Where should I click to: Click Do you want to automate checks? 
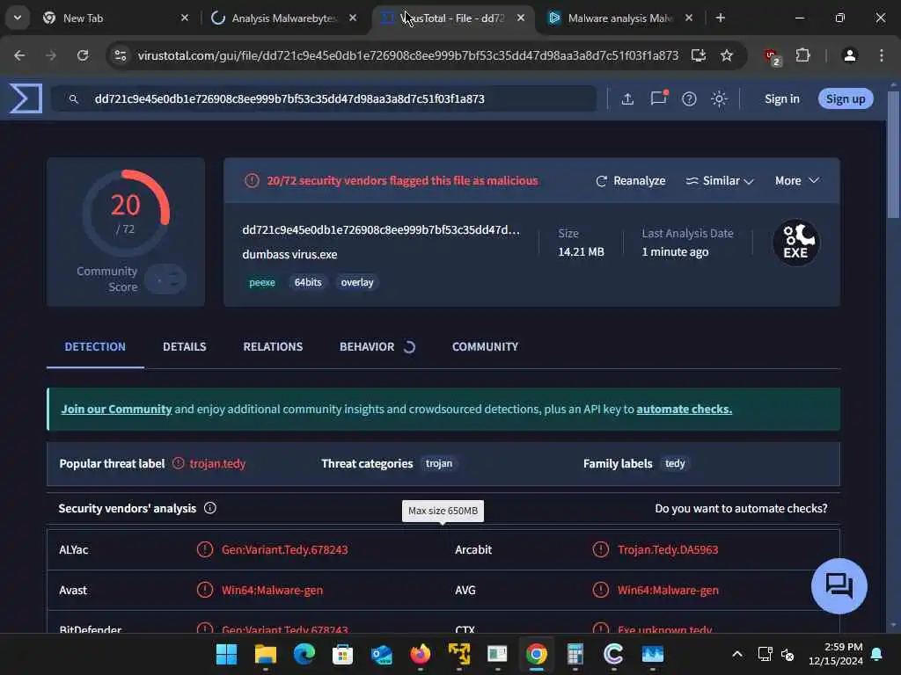741,509
